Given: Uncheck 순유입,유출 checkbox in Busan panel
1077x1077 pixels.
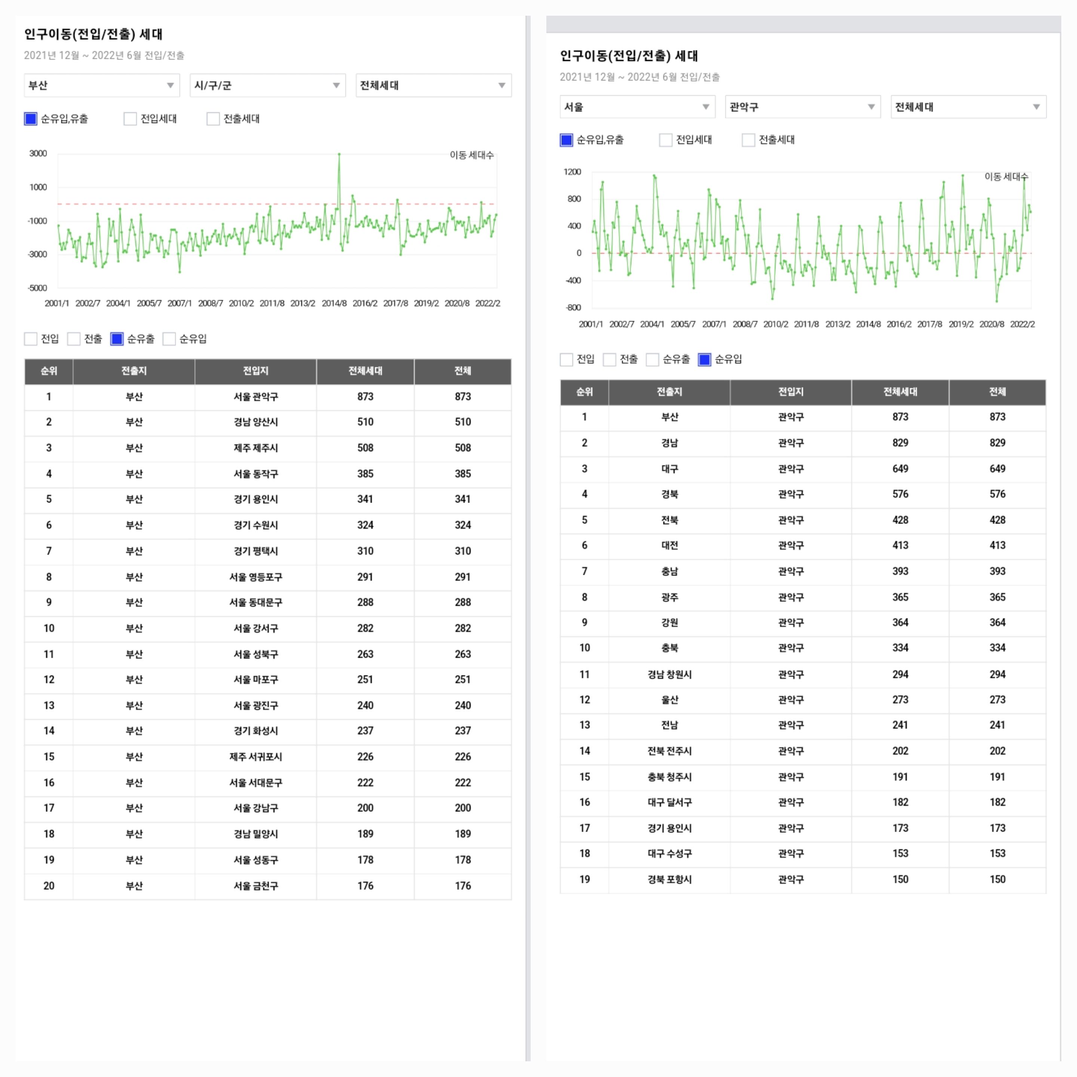Looking at the screenshot, I should (31, 119).
